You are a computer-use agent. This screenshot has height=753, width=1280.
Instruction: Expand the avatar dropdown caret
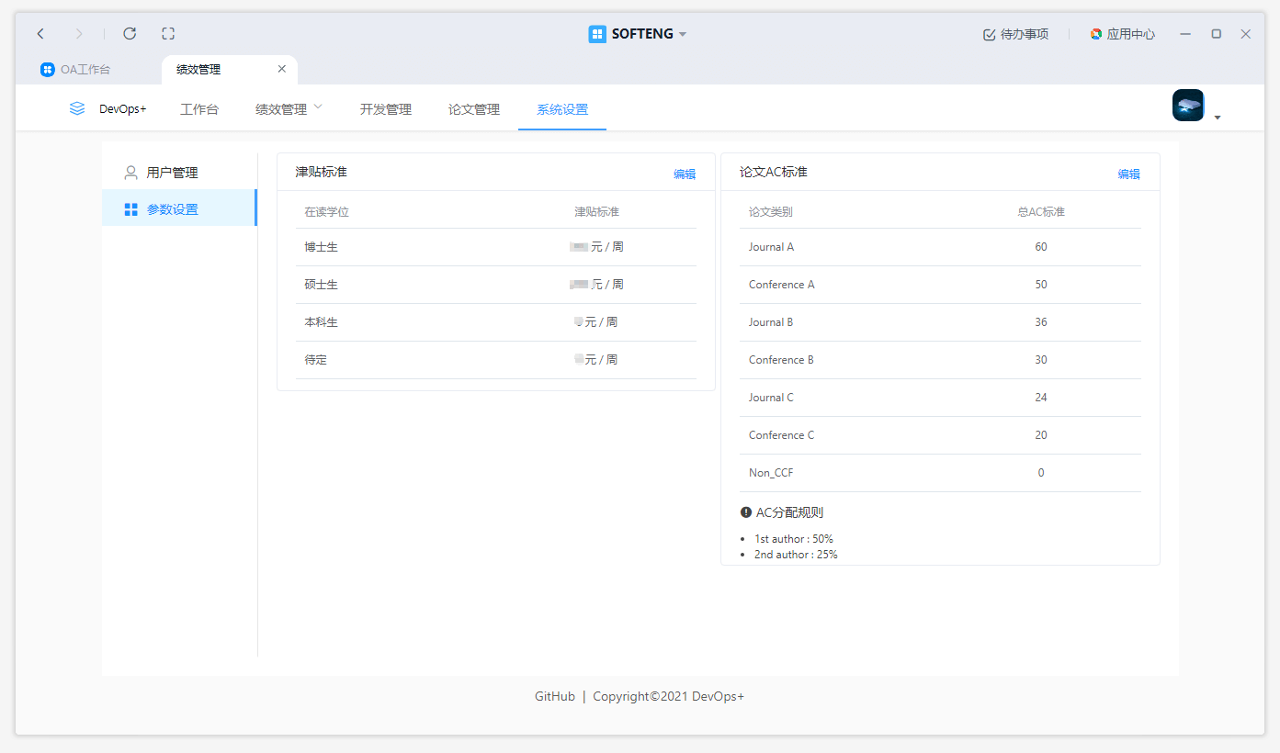point(1218,118)
